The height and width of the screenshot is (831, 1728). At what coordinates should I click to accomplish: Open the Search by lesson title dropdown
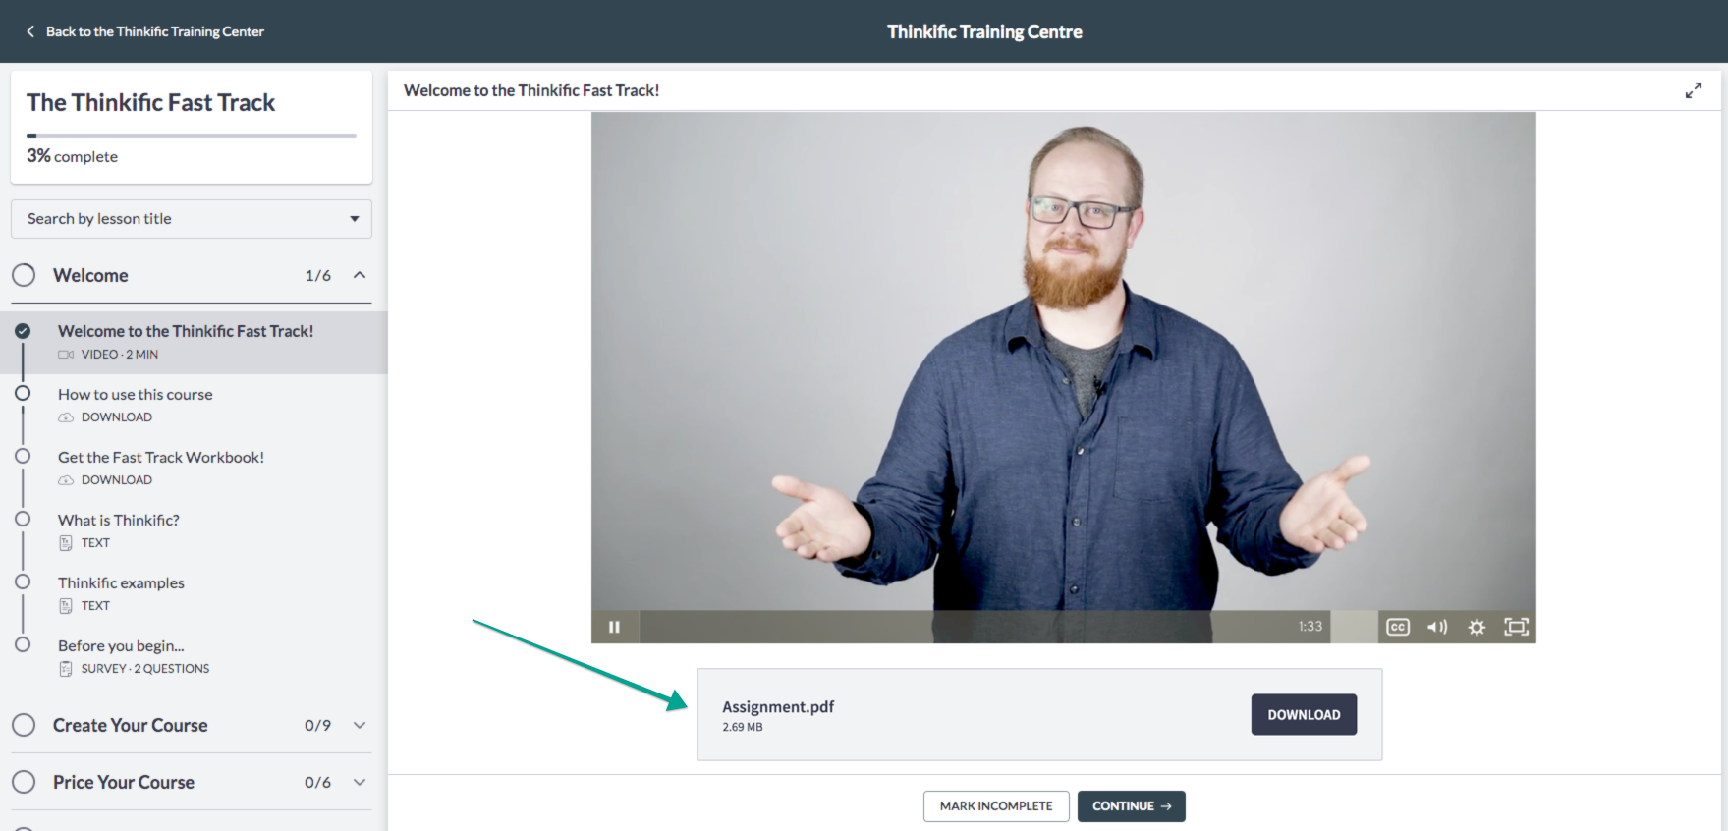[x=192, y=219]
